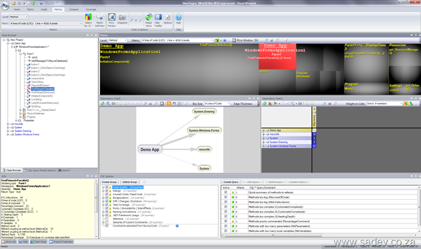Switch to the Matrix ribbon tab
421x249 pixels.
click(30, 9)
